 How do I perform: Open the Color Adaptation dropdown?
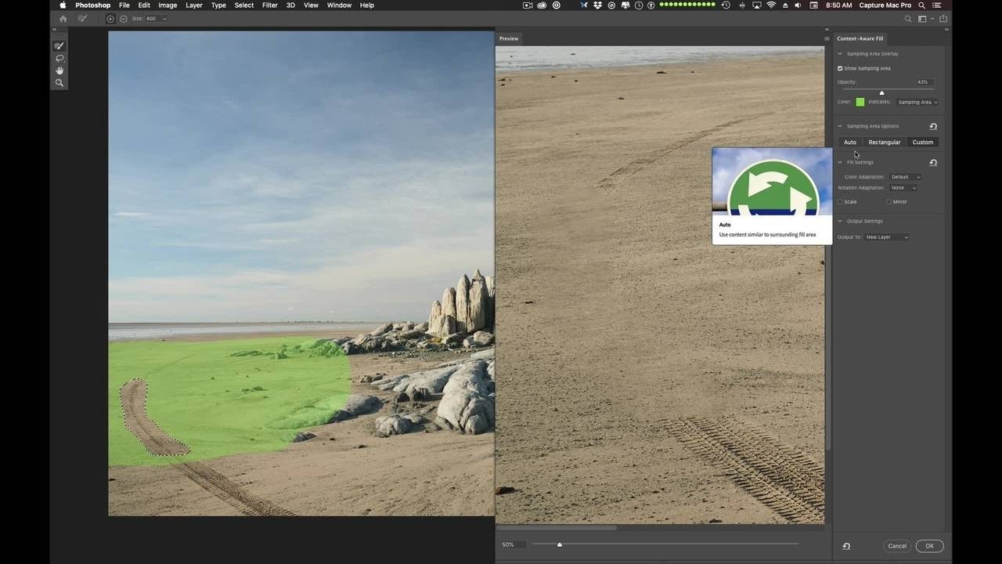905,177
